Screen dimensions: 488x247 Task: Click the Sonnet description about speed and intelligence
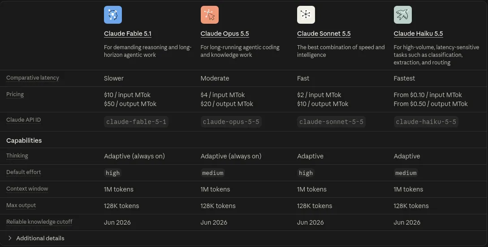click(341, 51)
